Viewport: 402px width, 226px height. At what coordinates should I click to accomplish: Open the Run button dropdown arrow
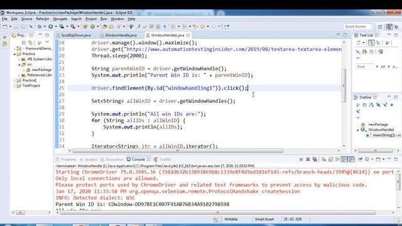[x=56, y=26]
